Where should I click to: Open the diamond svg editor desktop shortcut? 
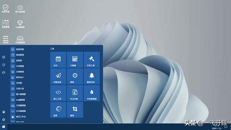click(20, 24)
